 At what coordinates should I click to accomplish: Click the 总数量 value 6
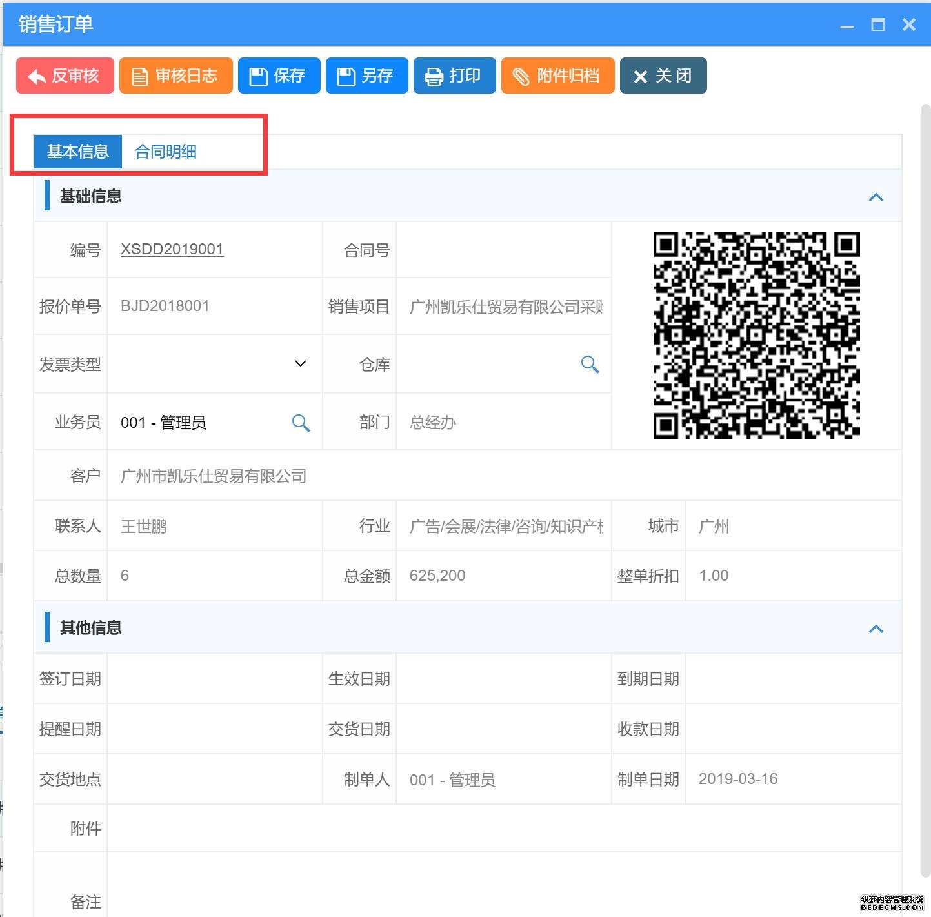click(125, 576)
